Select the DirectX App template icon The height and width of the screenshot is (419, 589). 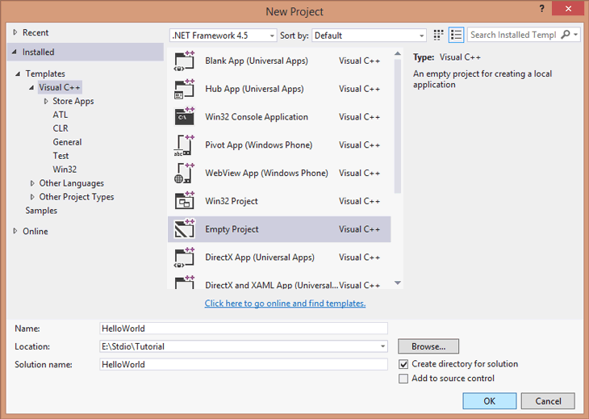click(185, 258)
